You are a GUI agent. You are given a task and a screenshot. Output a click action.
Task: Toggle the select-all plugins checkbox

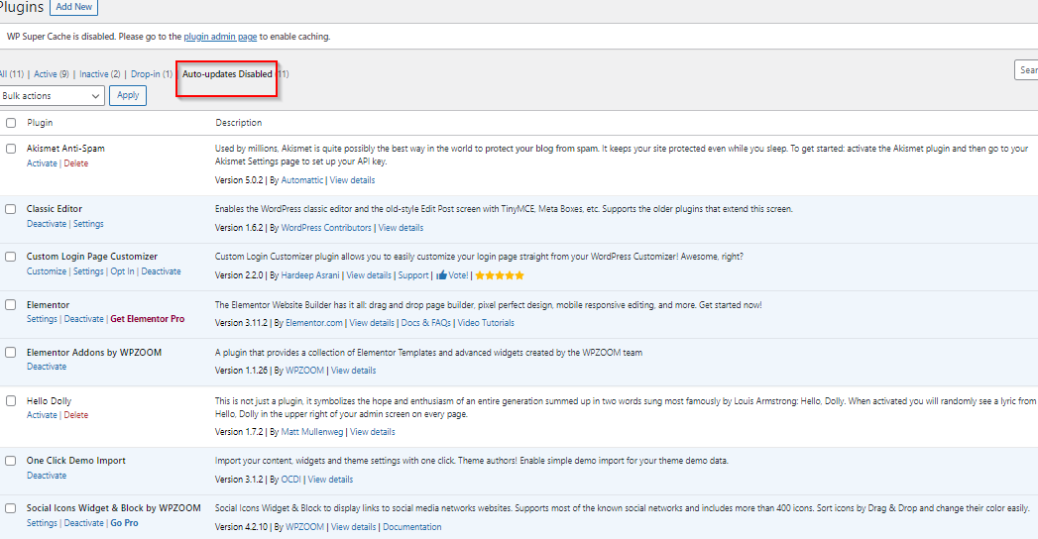click(x=11, y=122)
